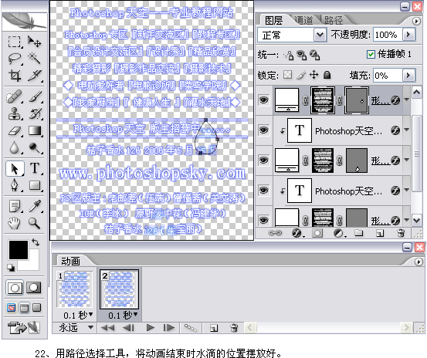Play the animation
The image size is (427, 358).
click(x=151, y=328)
